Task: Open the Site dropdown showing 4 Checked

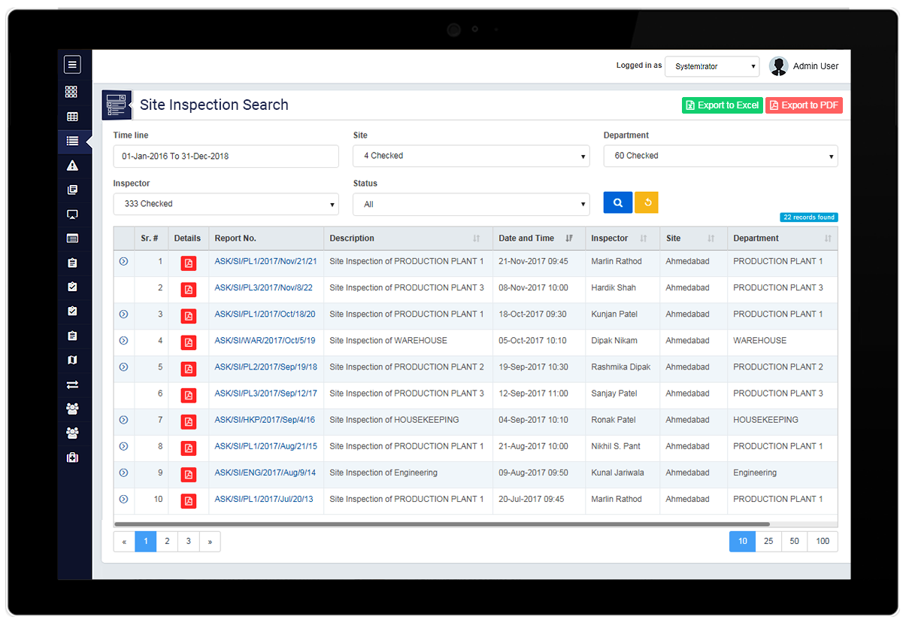Action: point(471,156)
